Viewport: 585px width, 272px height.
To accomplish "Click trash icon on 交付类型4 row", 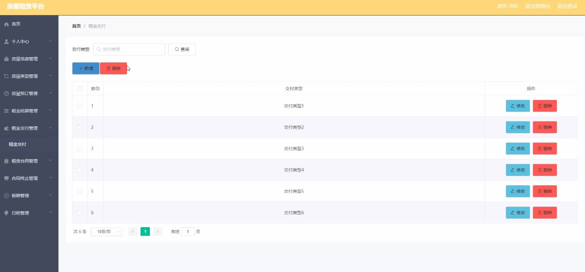I will click(x=539, y=170).
